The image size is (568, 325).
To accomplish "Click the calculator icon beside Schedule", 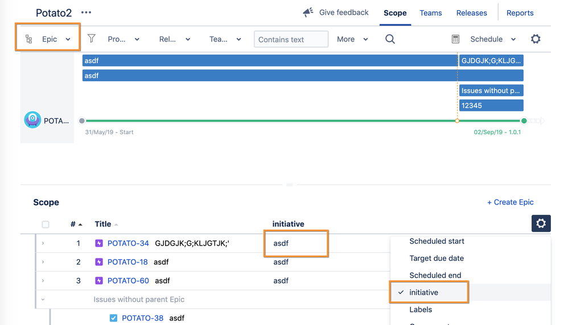I will 455,39.
